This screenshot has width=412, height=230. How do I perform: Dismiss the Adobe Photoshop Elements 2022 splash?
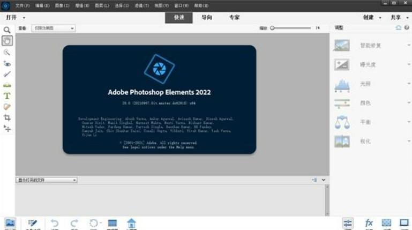[x=159, y=99]
